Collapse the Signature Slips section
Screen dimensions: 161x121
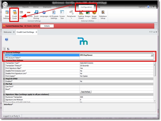coord(4,94)
